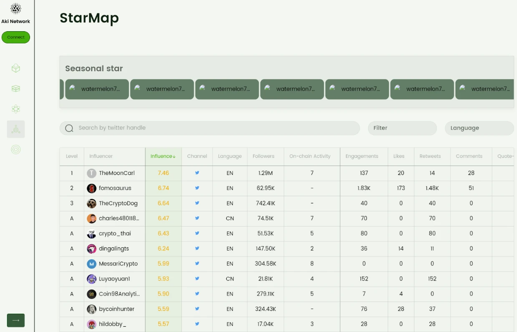The height and width of the screenshot is (332, 517).
Task: Open the stacked layers sidebar icon
Action: point(16,89)
